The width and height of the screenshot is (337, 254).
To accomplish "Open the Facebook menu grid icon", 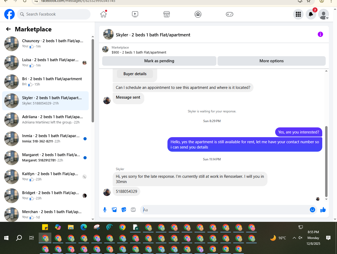I will (298, 14).
